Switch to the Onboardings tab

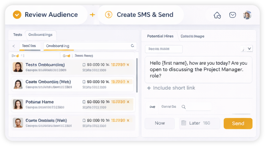pyautogui.click(x=41, y=35)
